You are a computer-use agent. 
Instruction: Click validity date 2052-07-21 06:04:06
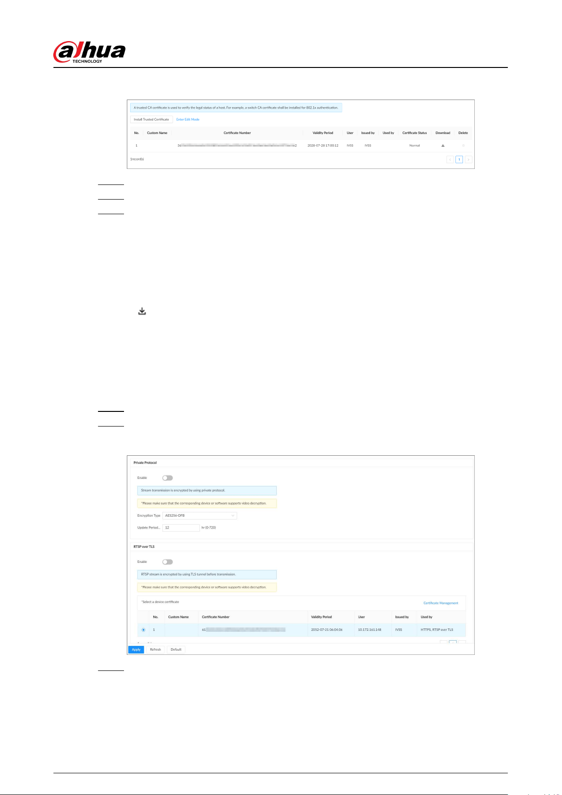[x=327, y=630]
